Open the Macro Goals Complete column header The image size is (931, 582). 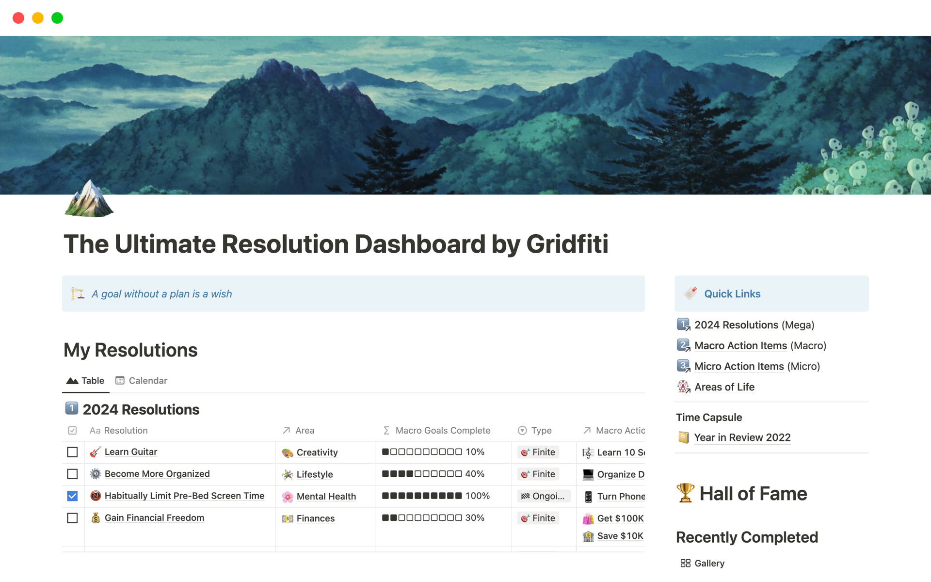click(442, 430)
